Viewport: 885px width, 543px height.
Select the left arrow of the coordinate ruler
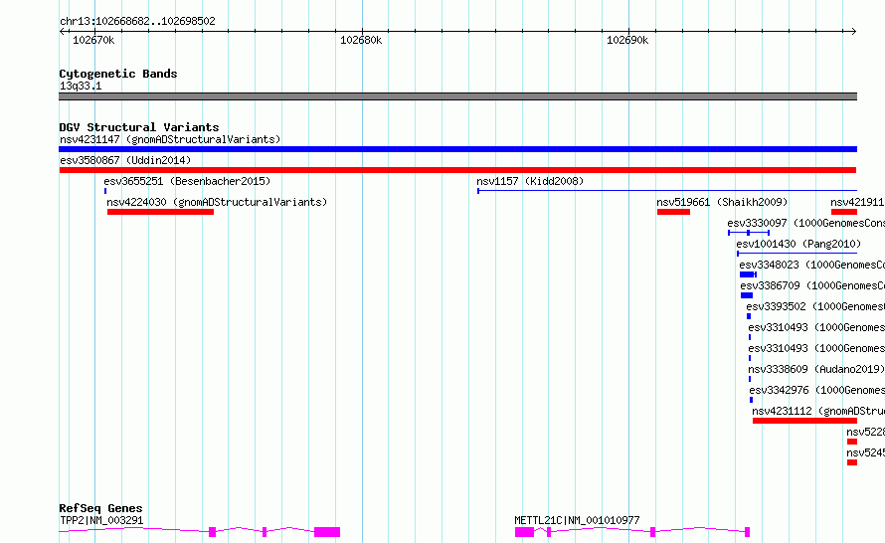pos(62,31)
